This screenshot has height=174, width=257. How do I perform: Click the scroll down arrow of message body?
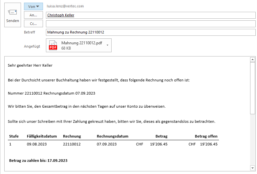(x=252, y=167)
